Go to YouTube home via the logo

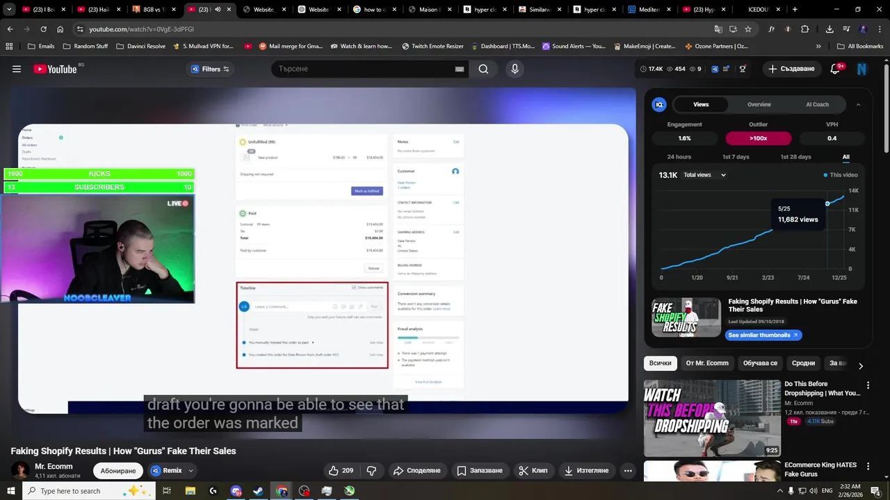pyautogui.click(x=55, y=69)
